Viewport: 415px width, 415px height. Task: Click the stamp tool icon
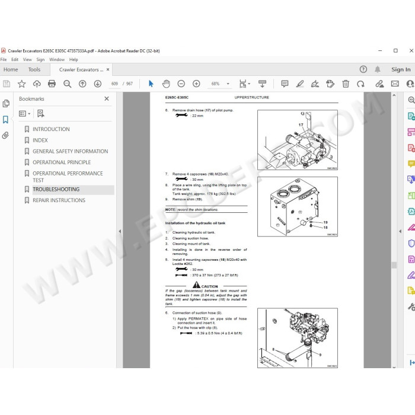[x=330, y=84]
